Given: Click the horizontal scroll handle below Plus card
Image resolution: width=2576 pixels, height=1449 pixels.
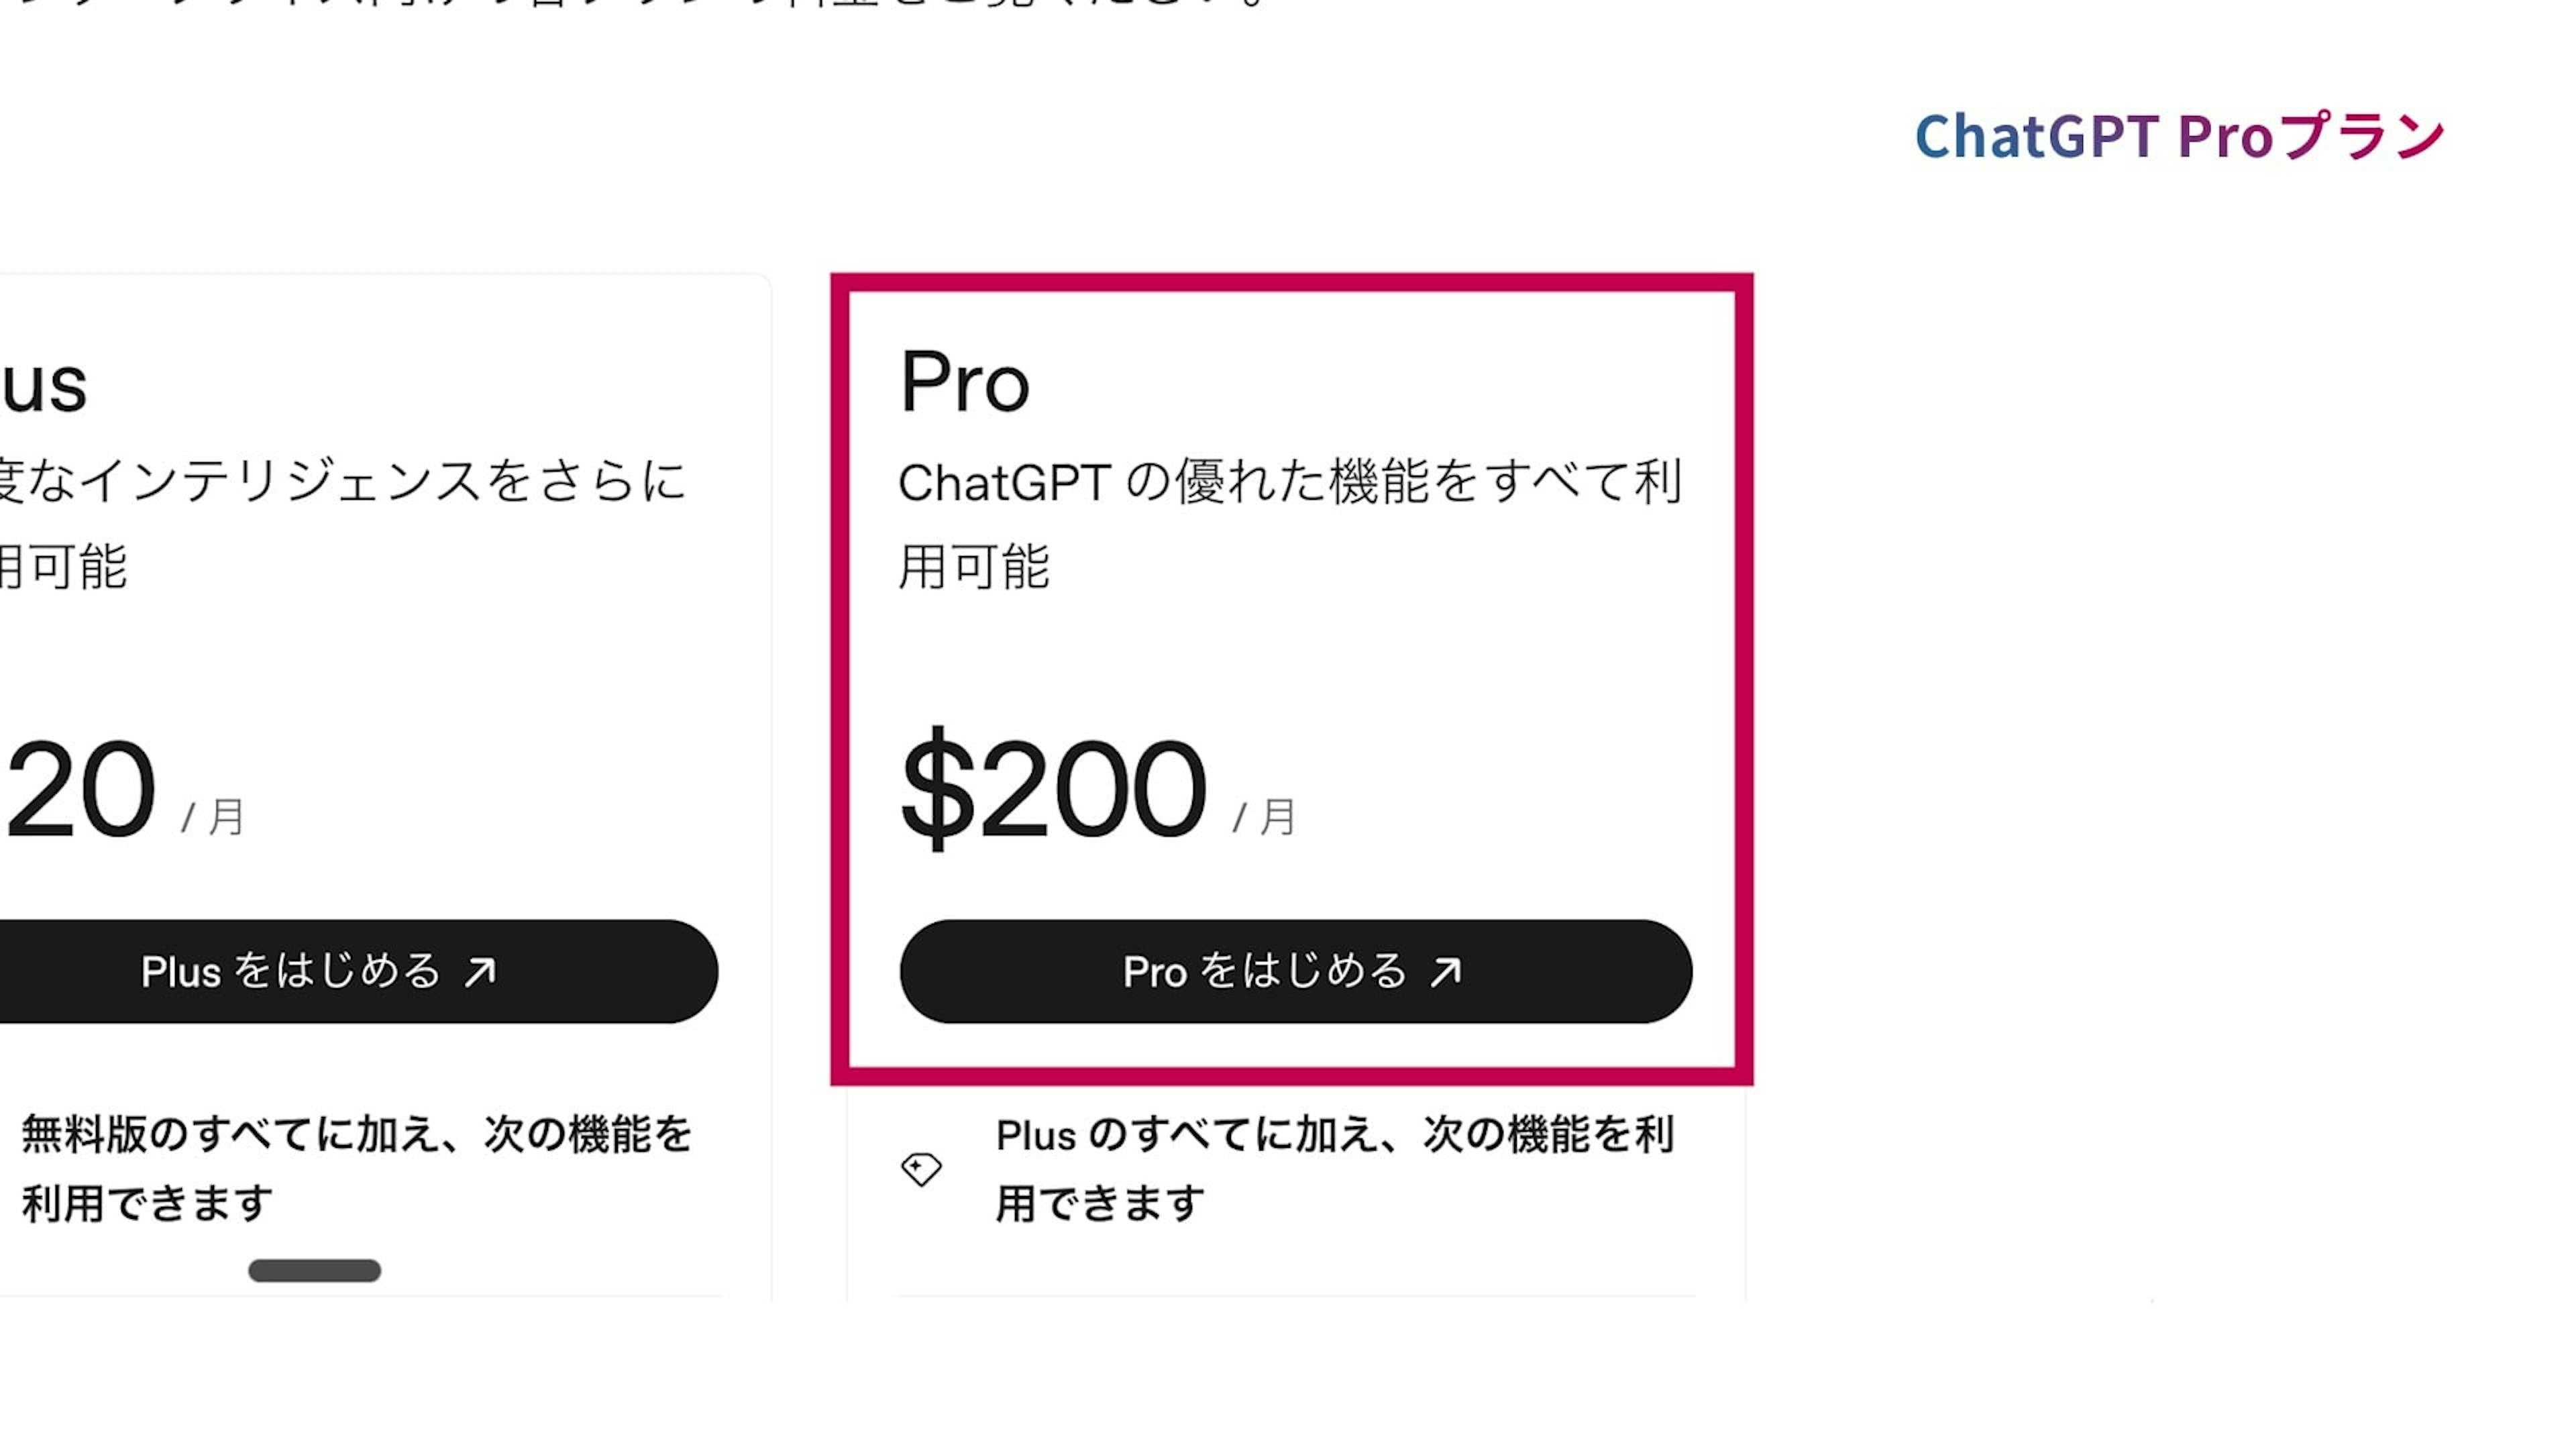Looking at the screenshot, I should click(x=314, y=1270).
